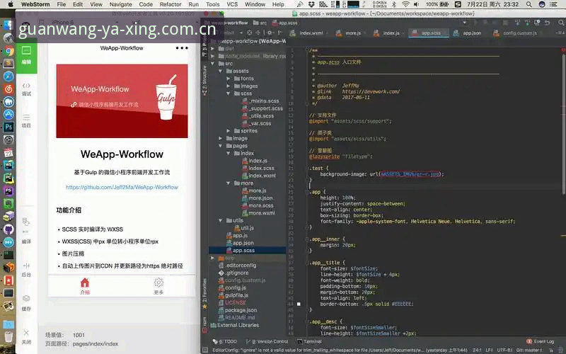This screenshot has width=566, height=354.
Task: Select the green 编辑 edit icon
Action: [26, 55]
